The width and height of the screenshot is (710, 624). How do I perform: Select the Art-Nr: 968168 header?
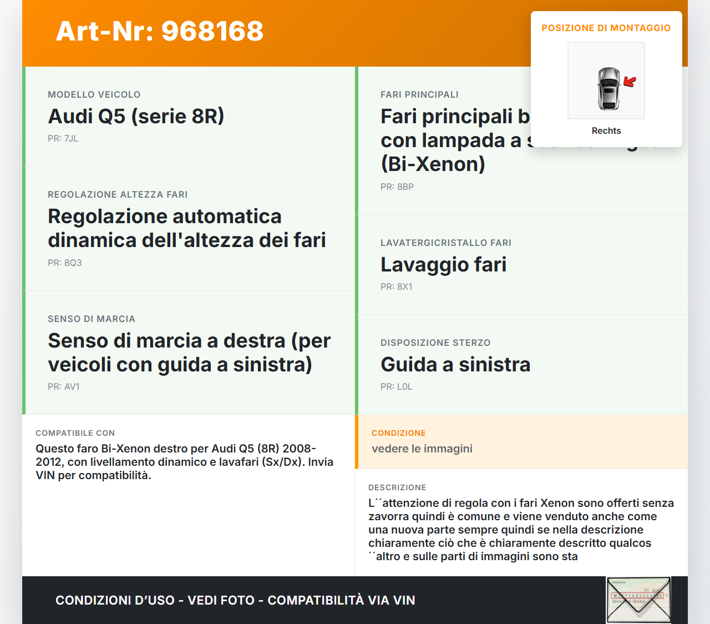[160, 32]
